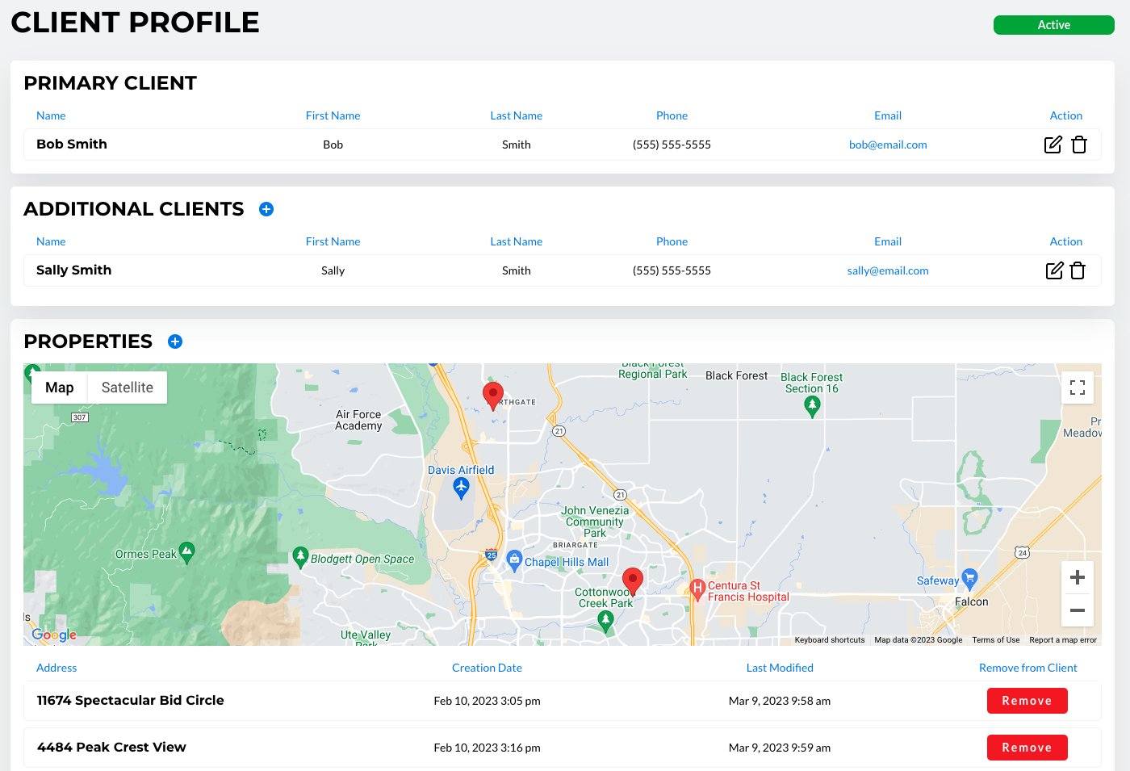
Task: Click the Chapel Hills Mall shopping marker
Action: point(514,559)
